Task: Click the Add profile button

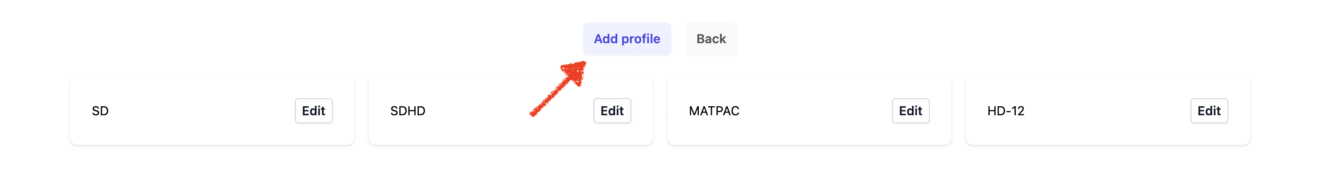Action: 626,39
